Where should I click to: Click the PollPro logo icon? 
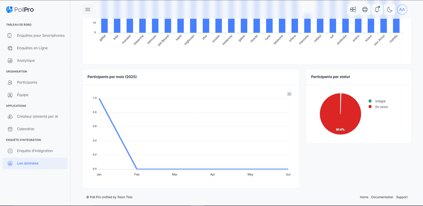pos(10,9)
